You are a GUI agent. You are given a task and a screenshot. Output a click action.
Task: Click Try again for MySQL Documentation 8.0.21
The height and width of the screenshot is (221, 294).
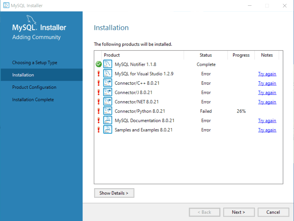pyautogui.click(x=267, y=121)
